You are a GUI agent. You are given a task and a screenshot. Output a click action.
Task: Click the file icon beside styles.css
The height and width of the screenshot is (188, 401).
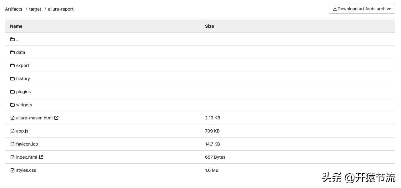pos(13,170)
